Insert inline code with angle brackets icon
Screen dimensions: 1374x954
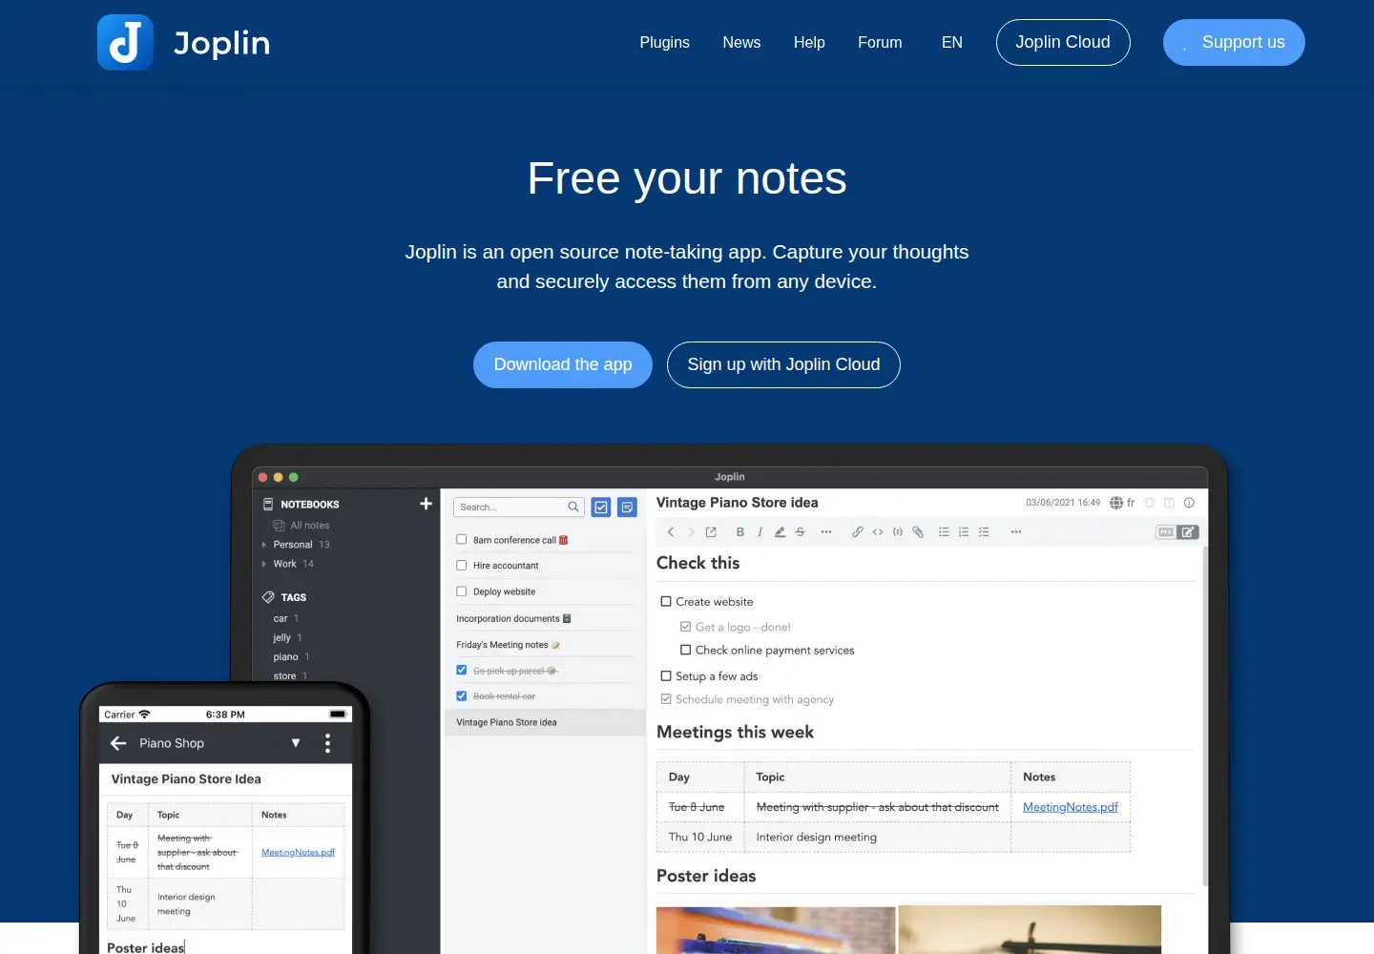pos(878,532)
